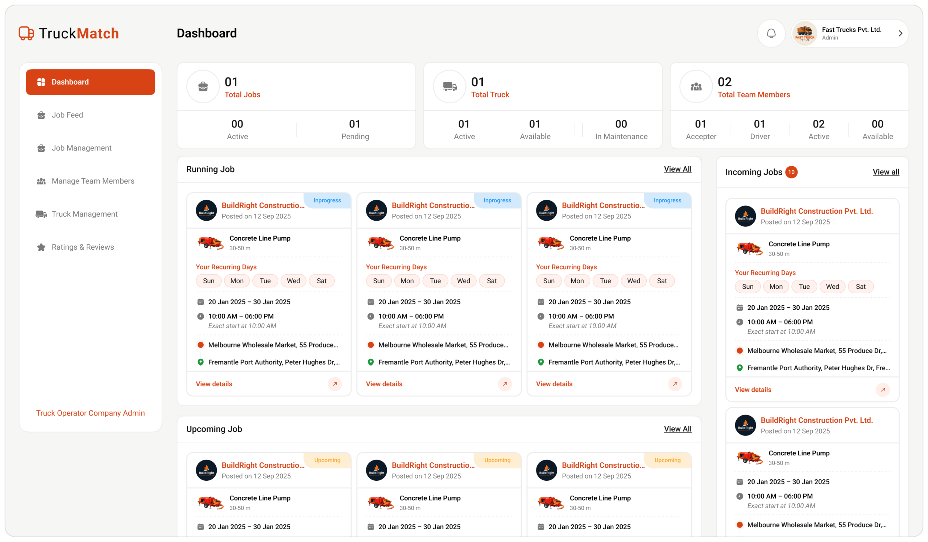Click the Total Team Members people icon
Screen dimensions: 928x542
click(696, 87)
